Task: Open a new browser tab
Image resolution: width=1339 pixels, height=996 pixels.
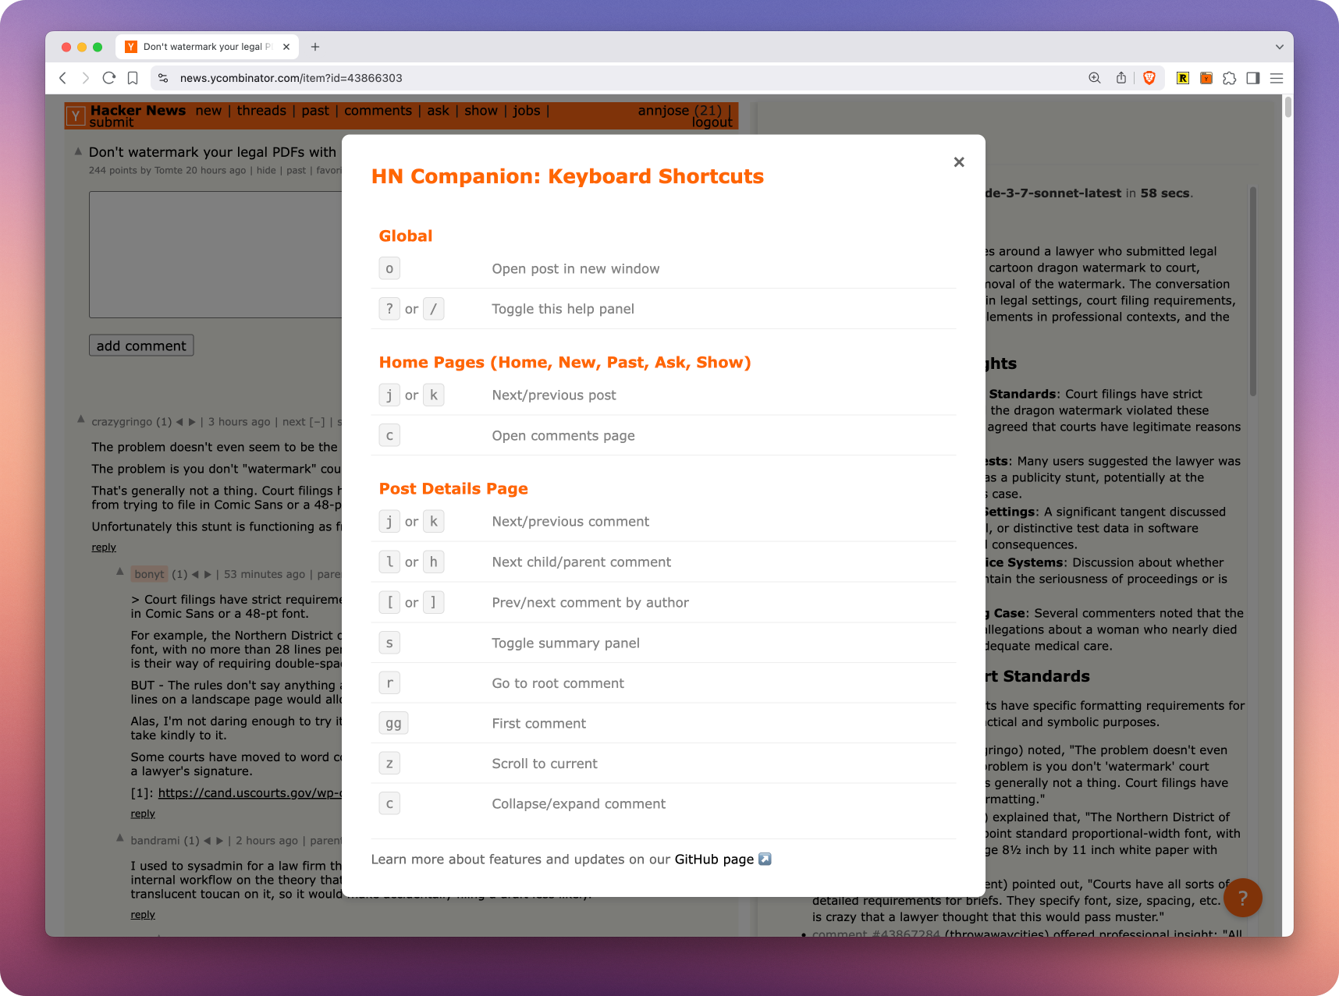Action: click(315, 47)
